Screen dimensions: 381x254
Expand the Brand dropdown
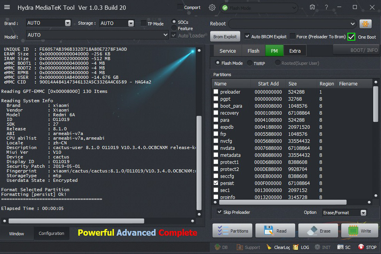tap(68, 23)
